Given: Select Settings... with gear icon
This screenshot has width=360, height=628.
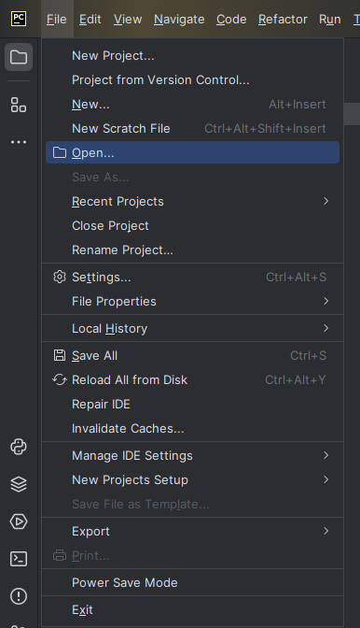Looking at the screenshot, I should click(x=192, y=278).
